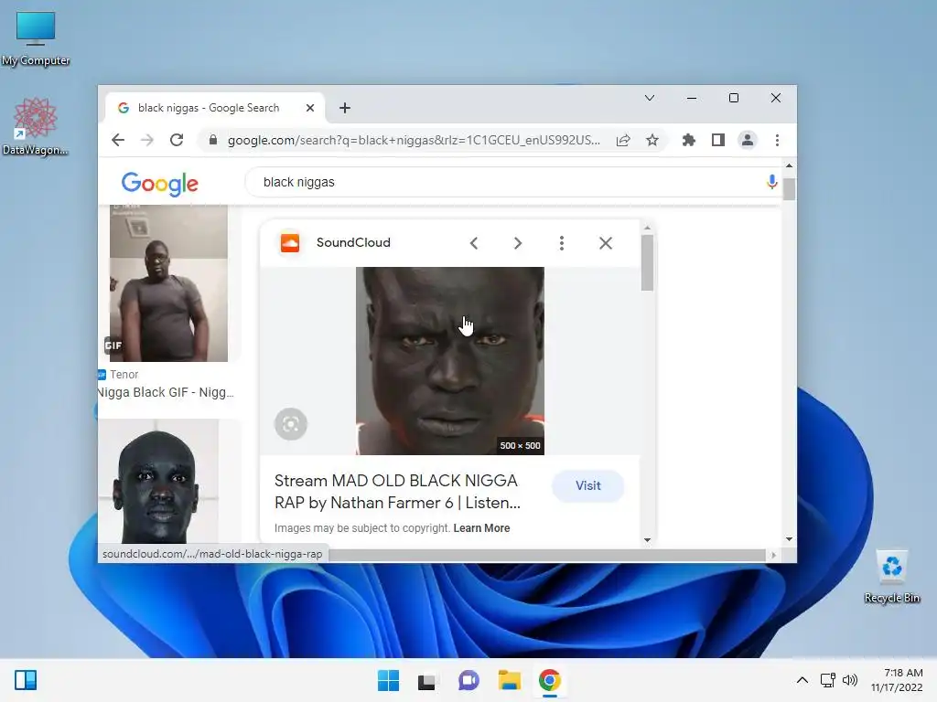Click page vertical scrollbar thumb
Image resolution: width=937 pixels, height=702 pixels.
click(790, 189)
